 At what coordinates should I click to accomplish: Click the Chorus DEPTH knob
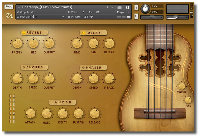point(17,78)
